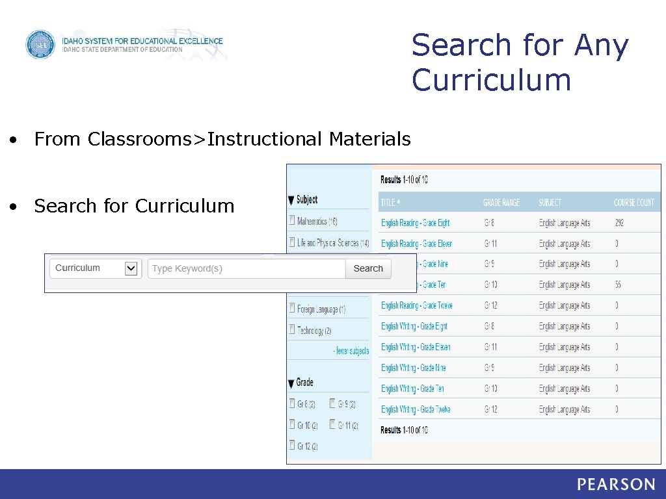The image size is (666, 499).
Task: Click the top 'Results 1-10 of 10' text
Action: (404, 180)
